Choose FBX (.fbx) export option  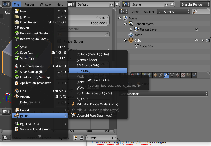pyautogui.click(x=98, y=71)
